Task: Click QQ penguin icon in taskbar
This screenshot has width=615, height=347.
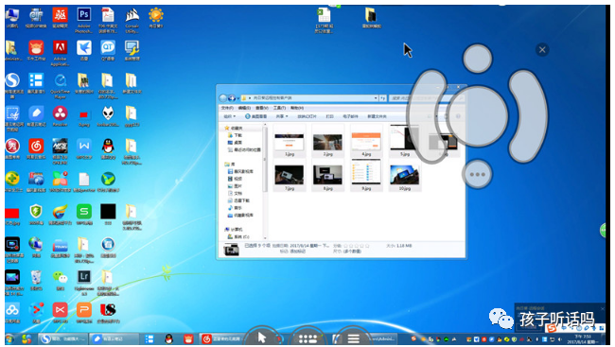Action: coord(168,338)
